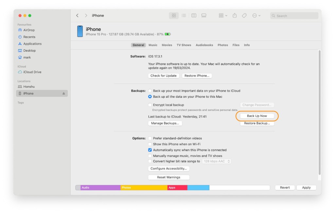The image size is (335, 213).
Task: Go back using toolbar chevron
Action: click(x=78, y=15)
